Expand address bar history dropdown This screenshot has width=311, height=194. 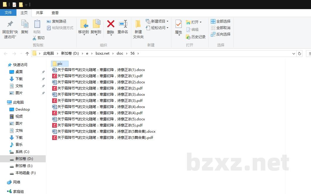pyautogui.click(x=294, y=54)
